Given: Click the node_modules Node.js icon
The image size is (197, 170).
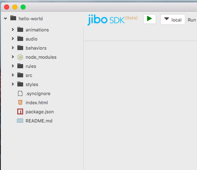Looking at the screenshot, I should [x=20, y=57].
